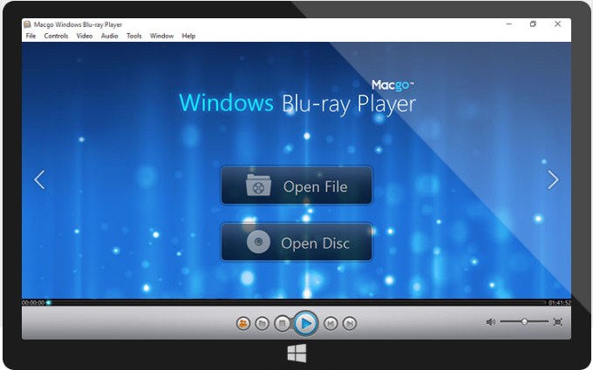Image resolution: width=593 pixels, height=370 pixels.
Task: Click the playback progress bar
Action: click(x=296, y=302)
